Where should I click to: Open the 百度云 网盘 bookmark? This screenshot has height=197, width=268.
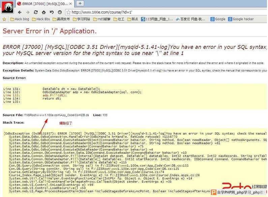tap(190, 19)
